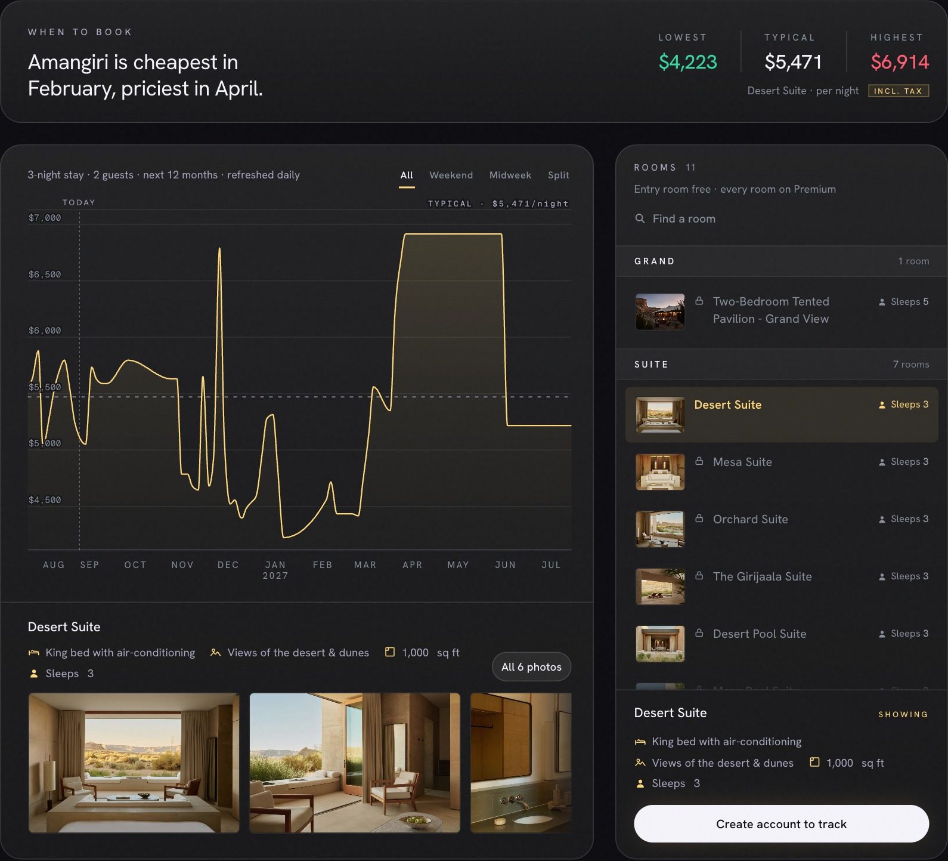Click the person icon in the sidebar's Showing summary
The height and width of the screenshot is (861, 948).
(x=640, y=783)
